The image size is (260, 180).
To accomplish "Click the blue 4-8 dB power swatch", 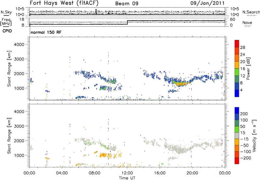I will point(237,86).
